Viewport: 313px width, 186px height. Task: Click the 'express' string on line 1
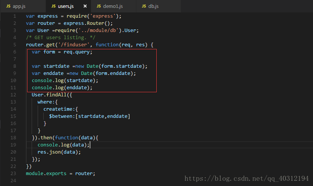coord(102,16)
